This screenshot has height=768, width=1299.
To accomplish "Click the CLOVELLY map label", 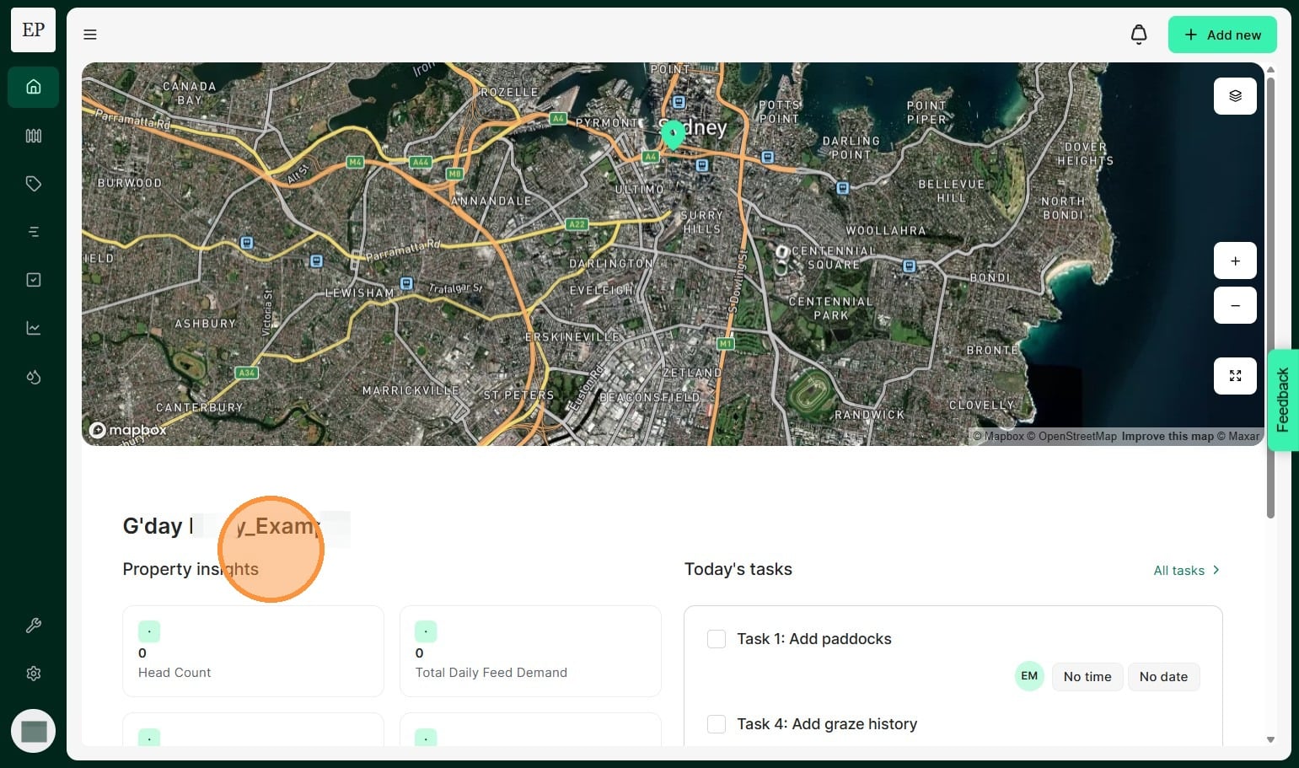I will [x=982, y=405].
